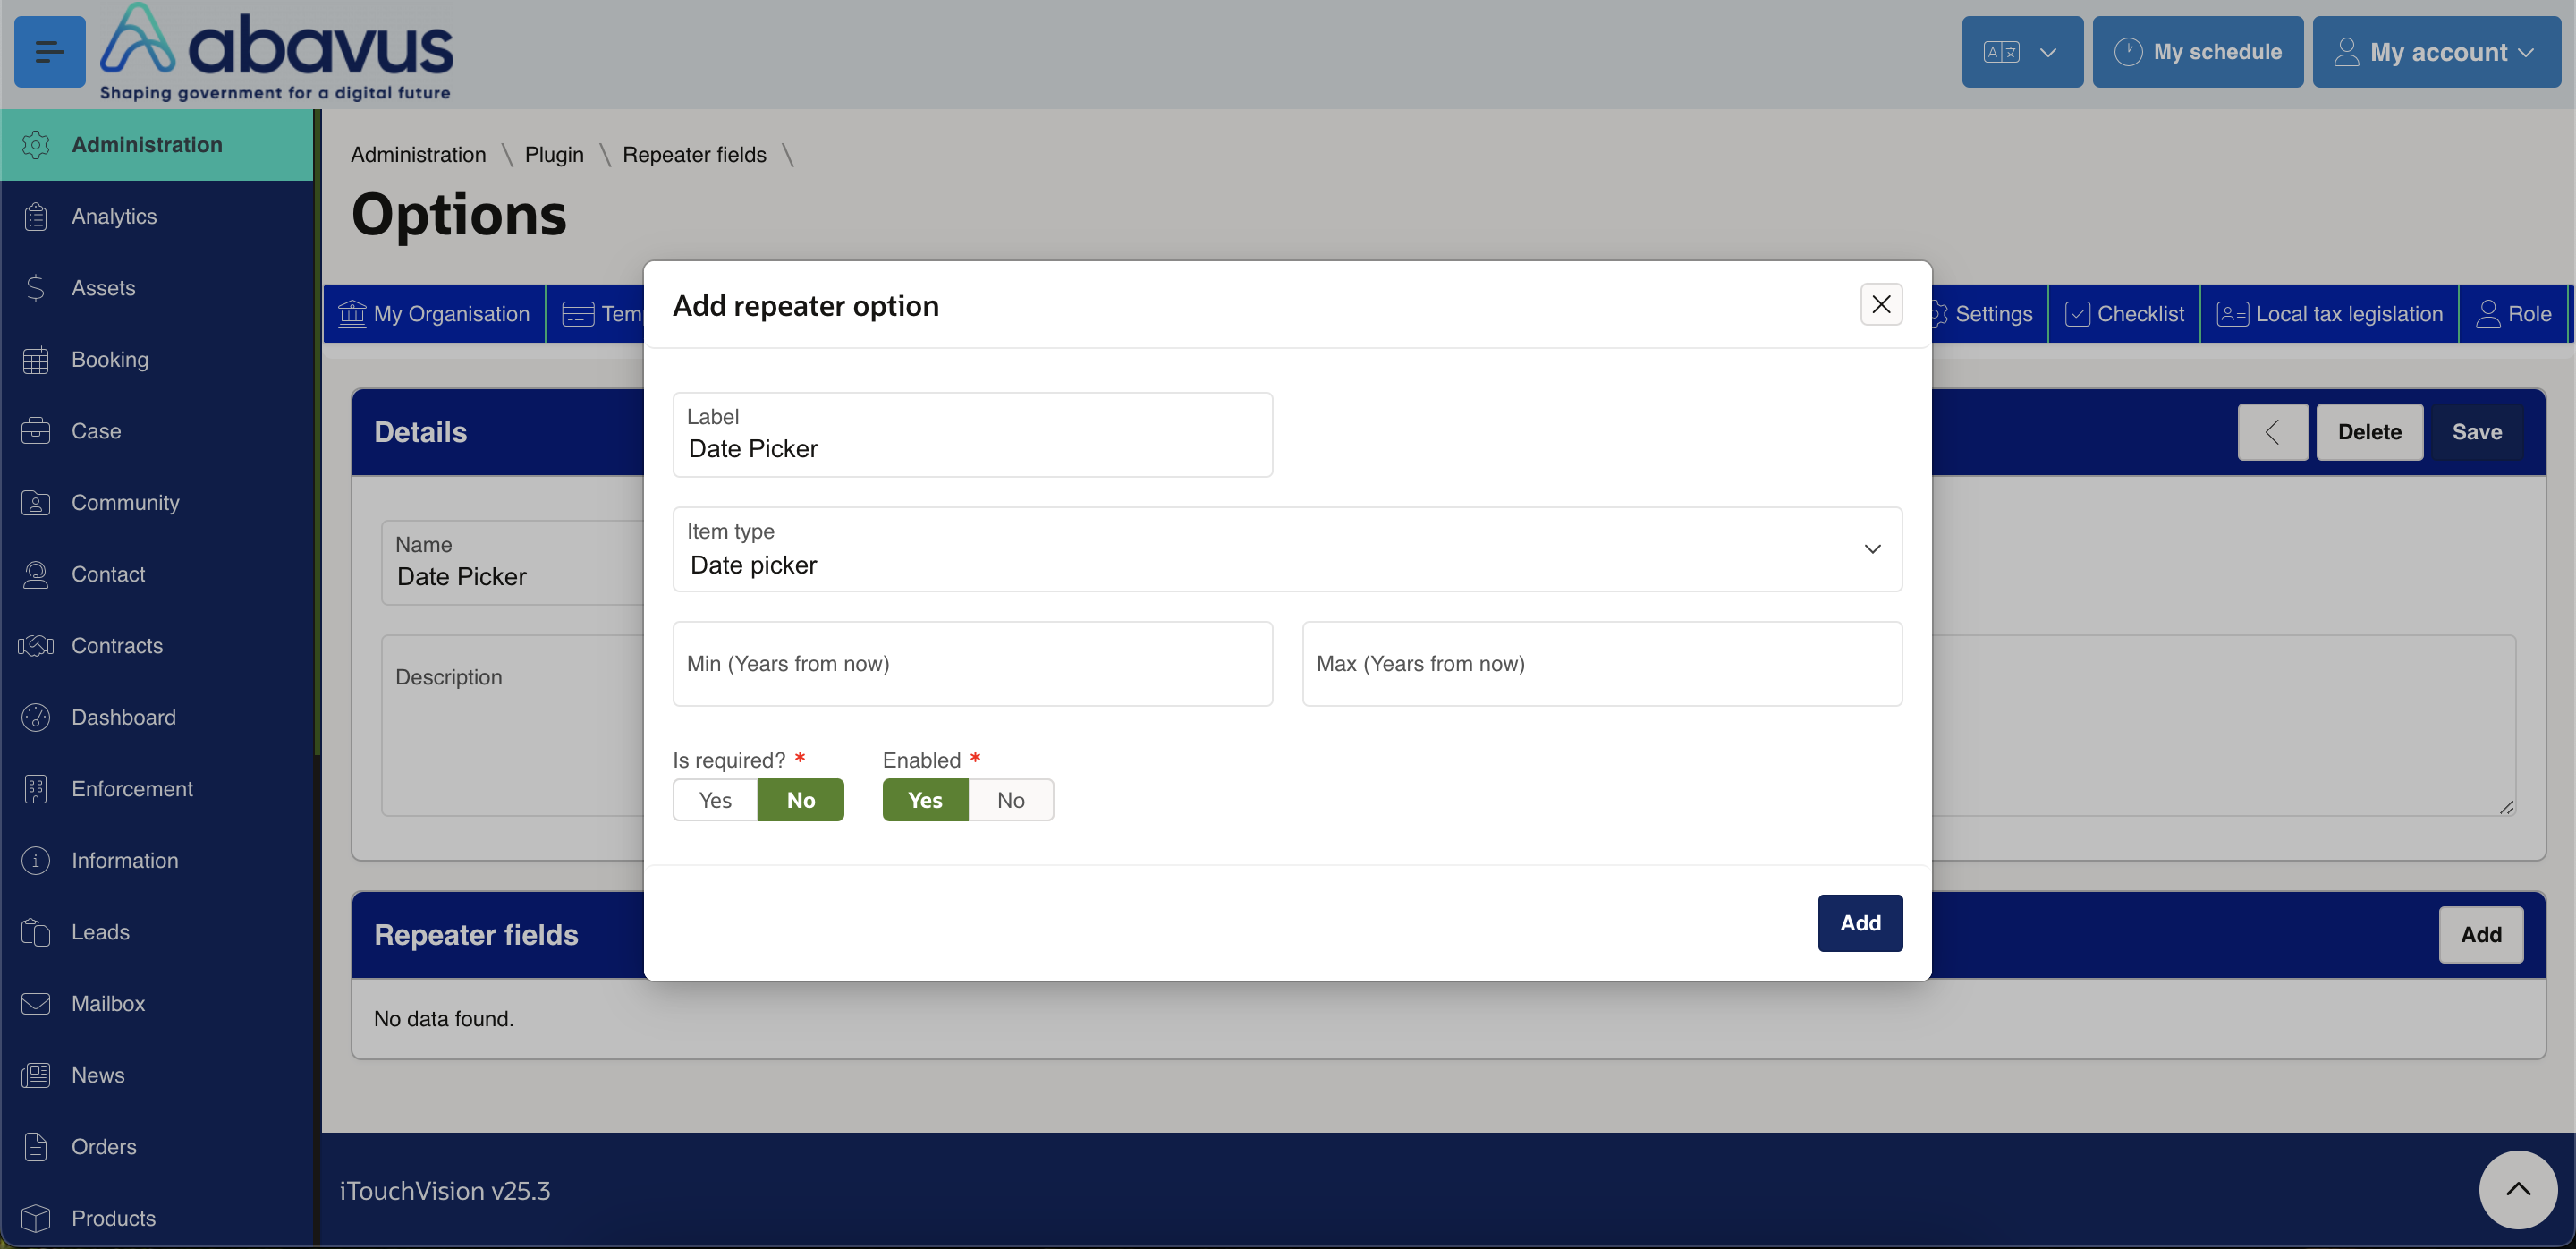The width and height of the screenshot is (2576, 1249).
Task: Click the Analytics clipboard icon
Action: coord(36,216)
